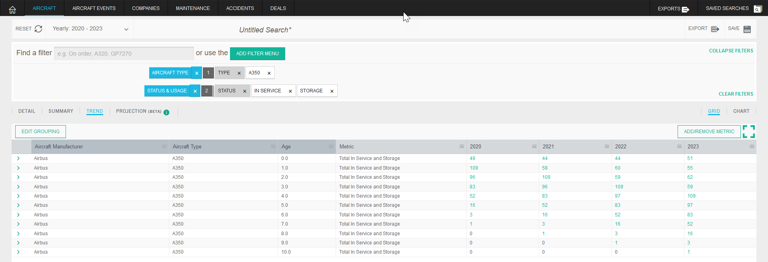
Task: Expand the A350 age 3.0 row
Action: pyautogui.click(x=18, y=187)
